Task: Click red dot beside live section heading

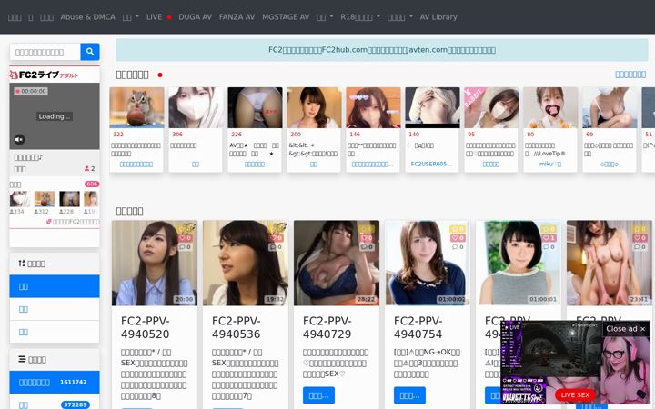Action: (160, 75)
